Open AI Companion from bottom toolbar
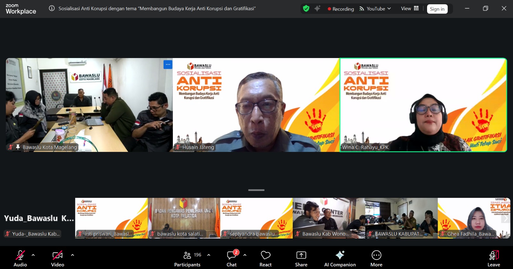The width and height of the screenshot is (513, 269). 340,258
